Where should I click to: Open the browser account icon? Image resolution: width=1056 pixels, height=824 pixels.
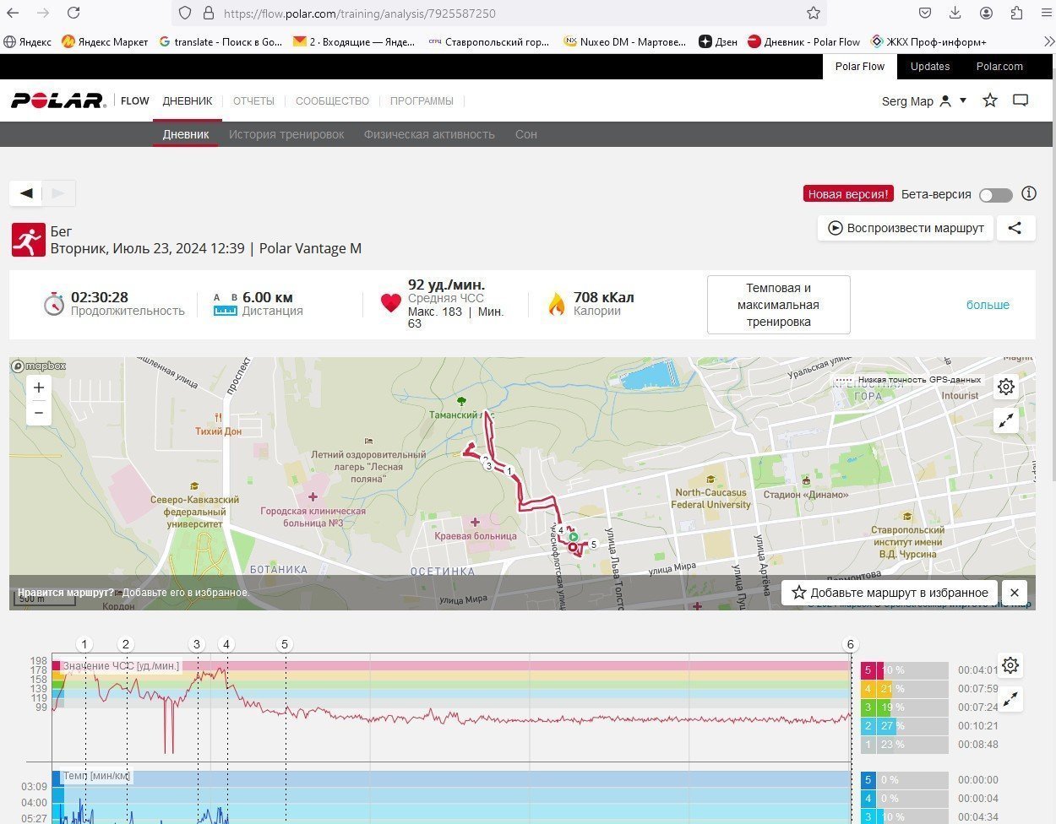click(986, 13)
